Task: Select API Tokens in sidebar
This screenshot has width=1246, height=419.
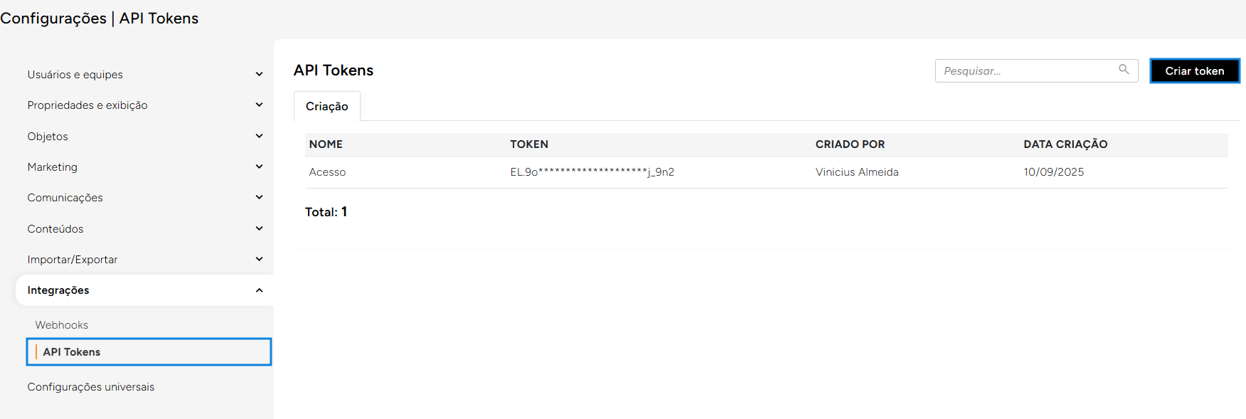Action: [x=72, y=352]
